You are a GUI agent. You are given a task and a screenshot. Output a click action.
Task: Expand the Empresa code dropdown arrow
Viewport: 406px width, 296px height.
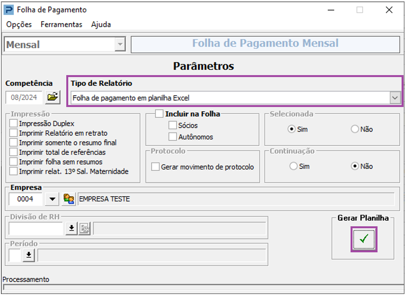click(52, 199)
